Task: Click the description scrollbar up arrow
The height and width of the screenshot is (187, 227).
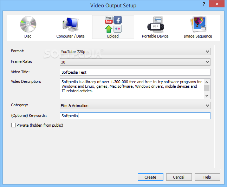Action: point(207,82)
